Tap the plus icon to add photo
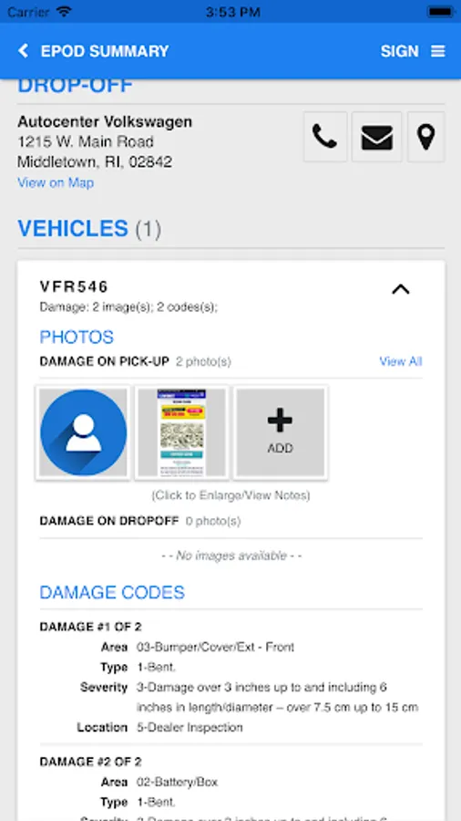The width and height of the screenshot is (461, 821). pyautogui.click(x=281, y=421)
